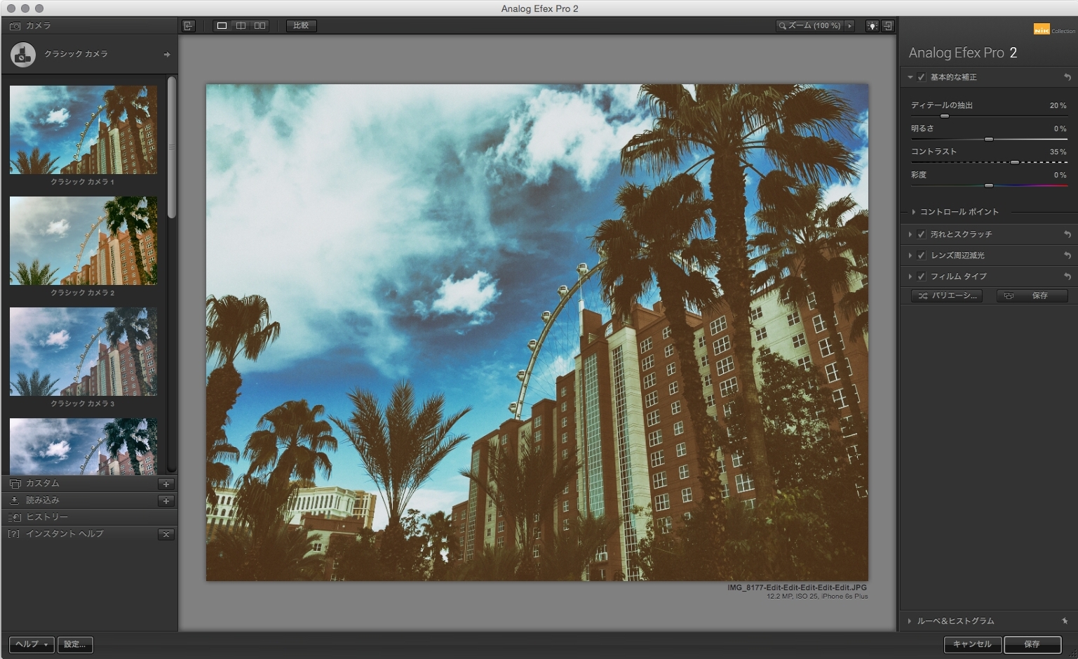Screen dimensions: 1078x659
Task: Save the preset with the panel 保存 button
Action: (x=1032, y=296)
